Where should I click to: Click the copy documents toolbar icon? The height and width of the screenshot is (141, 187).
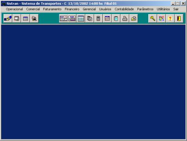coord(90,18)
